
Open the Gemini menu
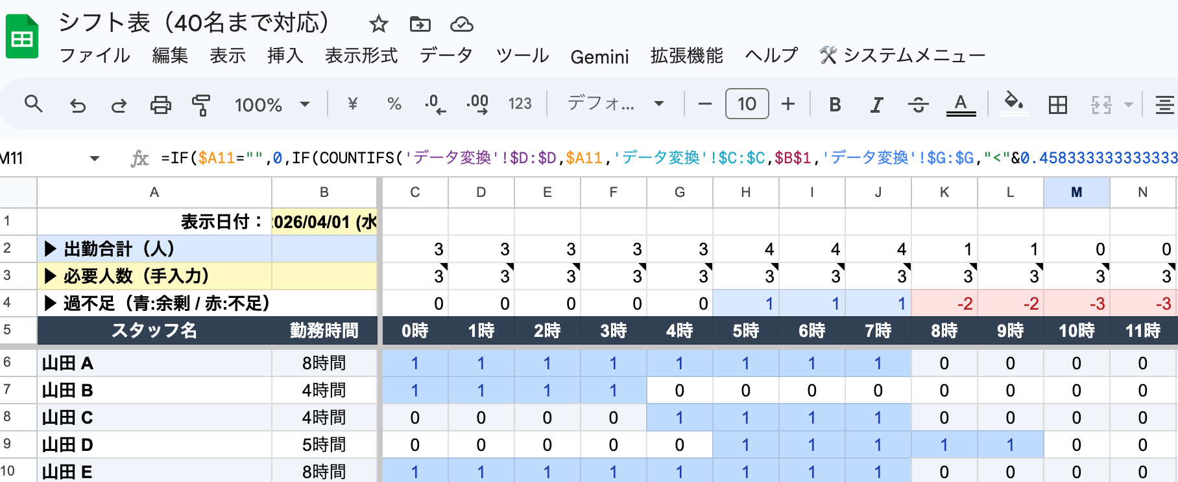coord(600,57)
